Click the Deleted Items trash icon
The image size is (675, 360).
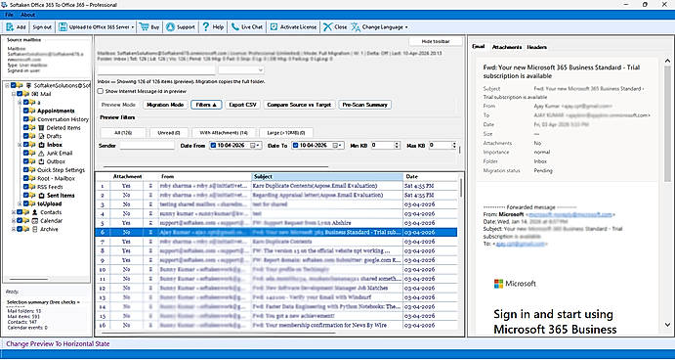click(41, 127)
